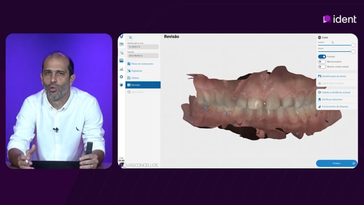Viewport: 364px width, 205px height.
Task: Toggle the Fechado switch off
Action: 322,56
